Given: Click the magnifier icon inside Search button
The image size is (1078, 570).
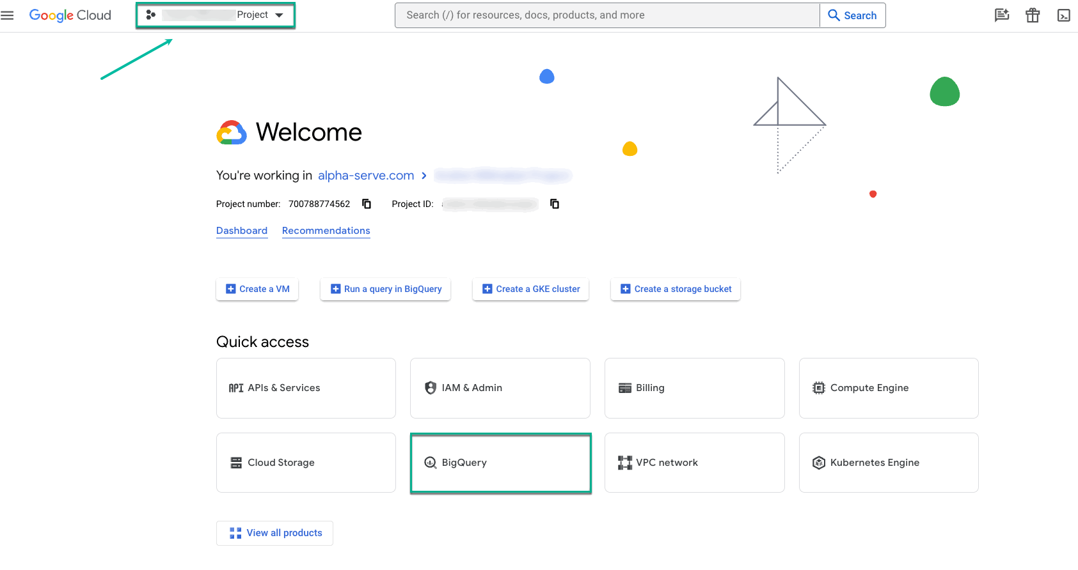Looking at the screenshot, I should coord(834,15).
